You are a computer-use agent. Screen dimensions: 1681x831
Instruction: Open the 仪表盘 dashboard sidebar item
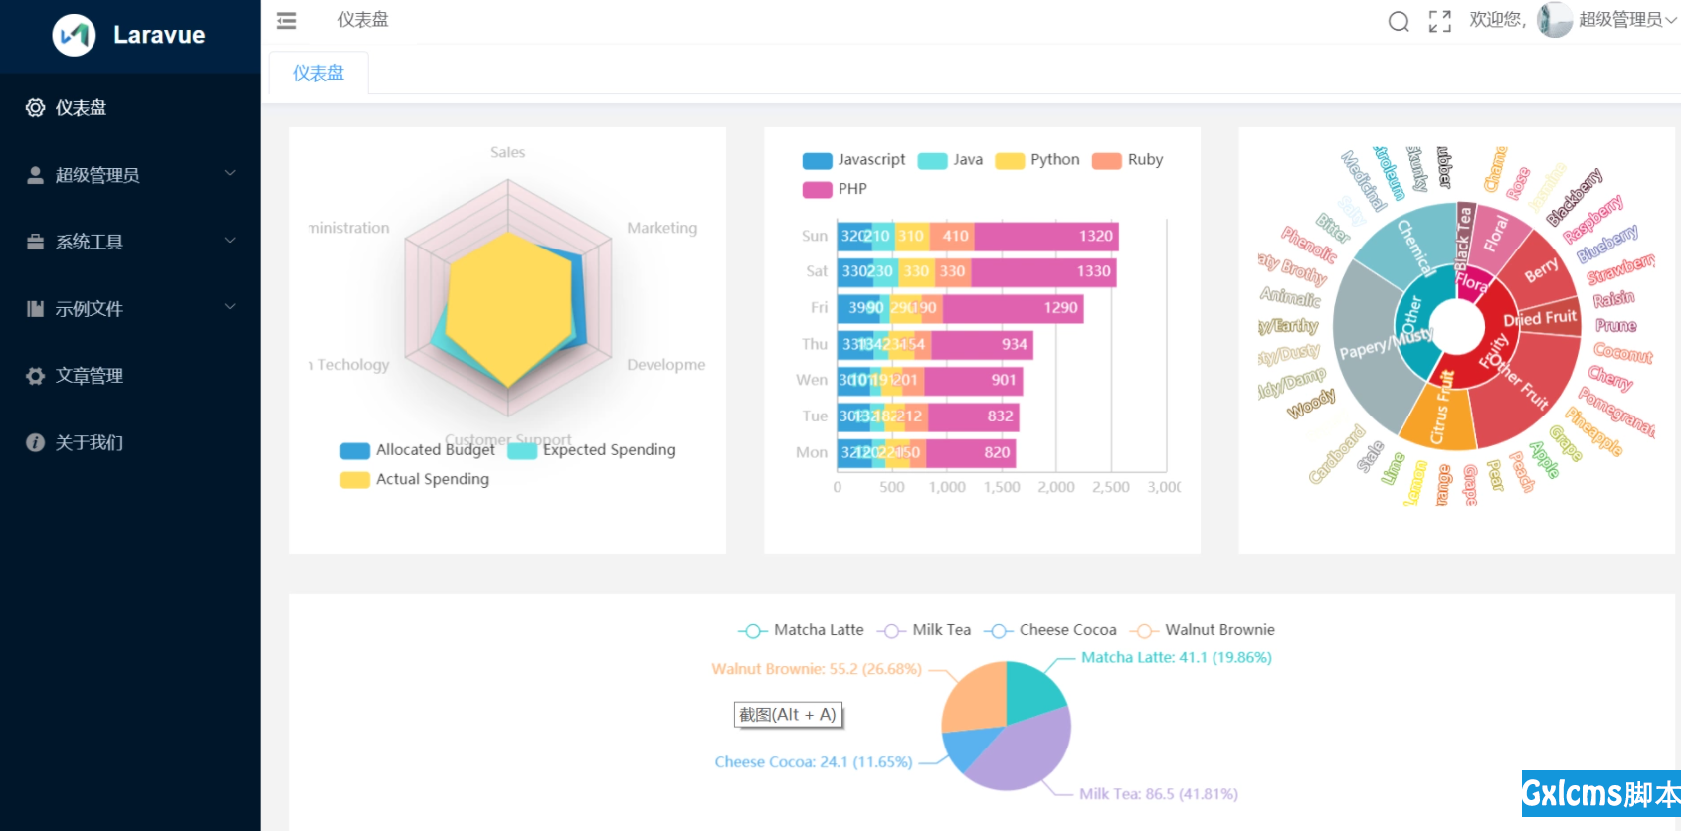(x=130, y=107)
